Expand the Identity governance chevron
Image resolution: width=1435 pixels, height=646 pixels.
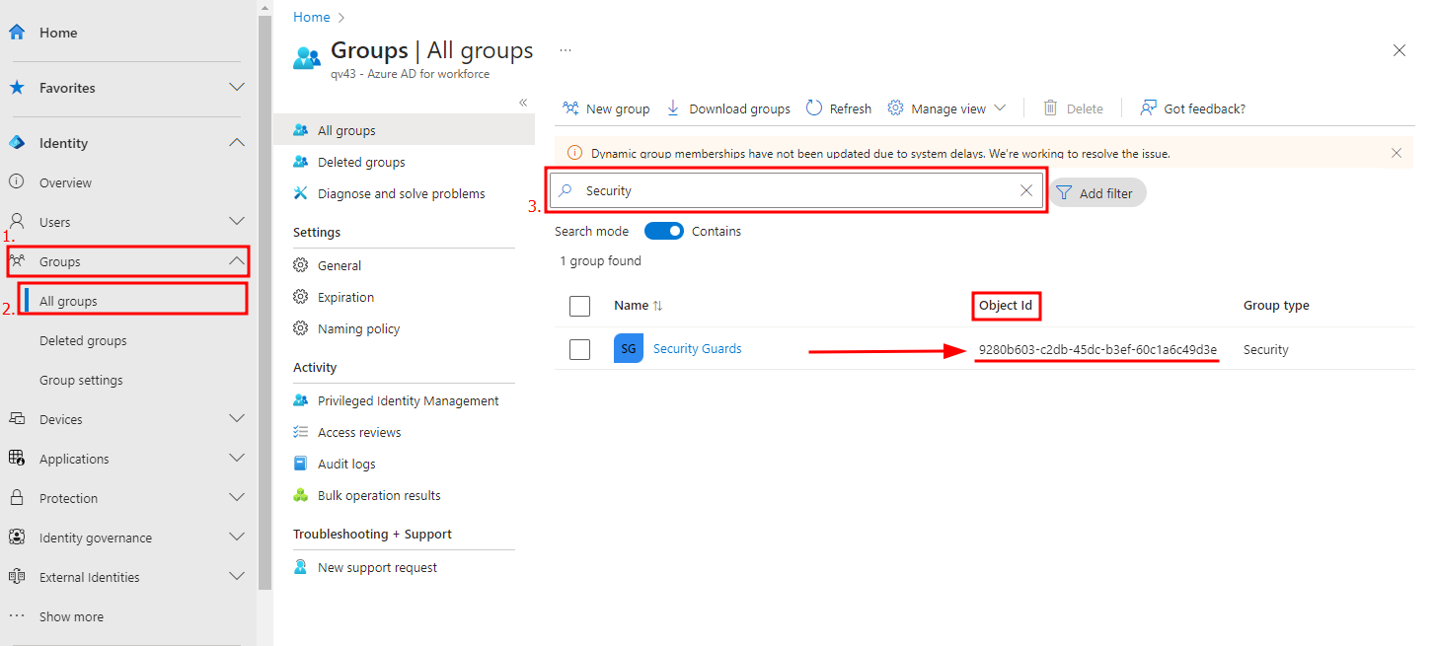[x=237, y=538]
